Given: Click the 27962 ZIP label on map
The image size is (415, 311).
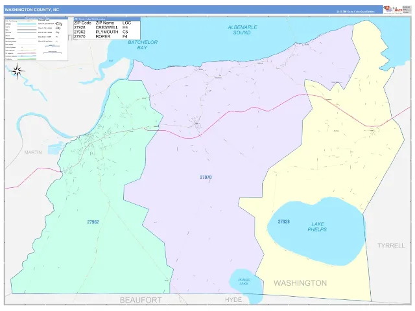Looking at the screenshot, I should pyautogui.click(x=93, y=222).
